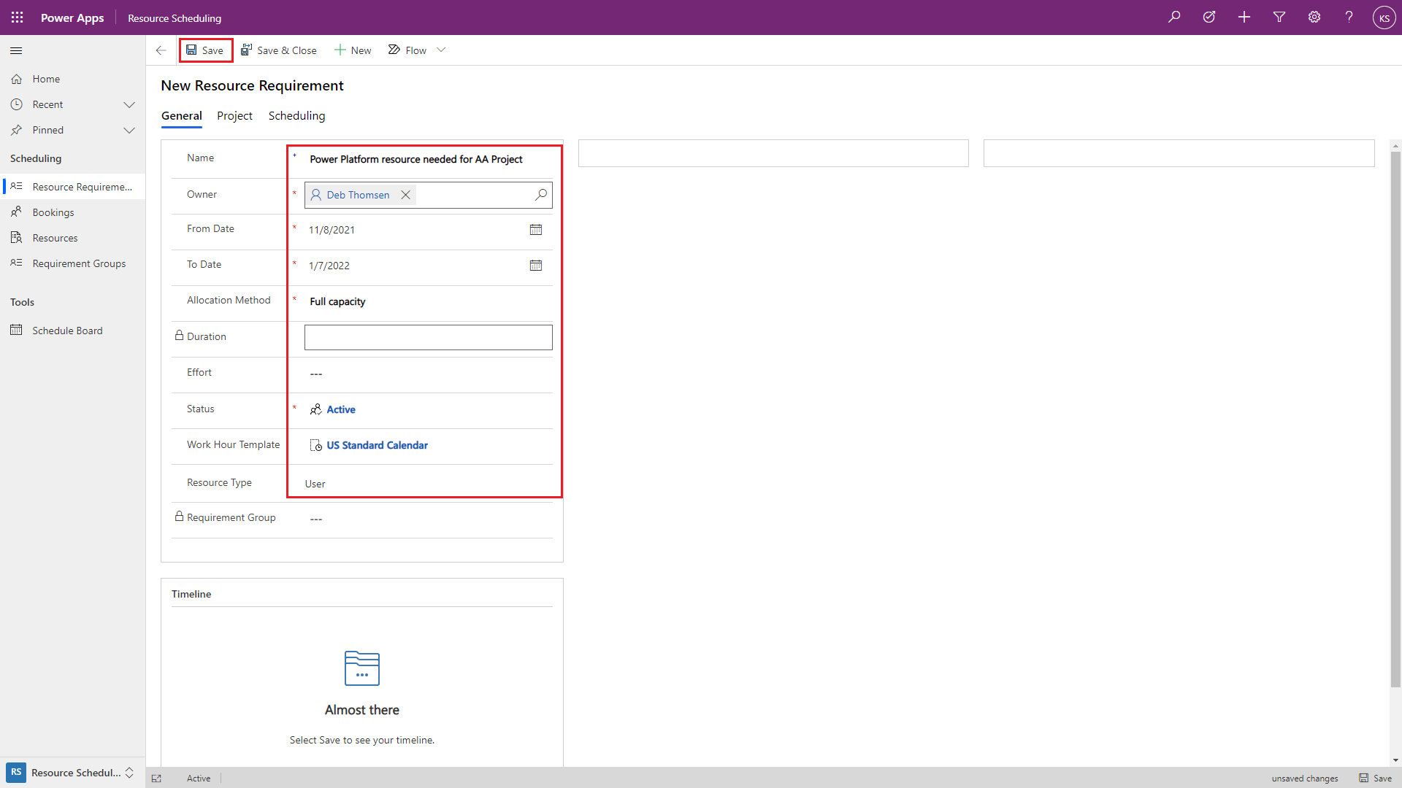Viewport: 1402px width, 788px height.
Task: Save the resource requirement record
Action: click(205, 50)
